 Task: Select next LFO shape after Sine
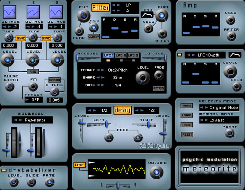(103, 78)
